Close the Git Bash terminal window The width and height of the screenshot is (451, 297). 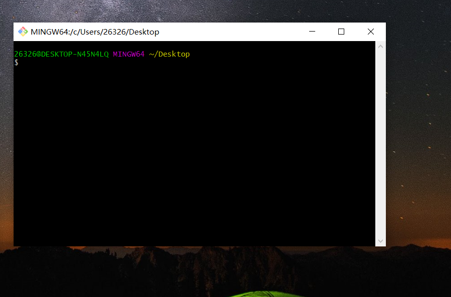pos(371,32)
